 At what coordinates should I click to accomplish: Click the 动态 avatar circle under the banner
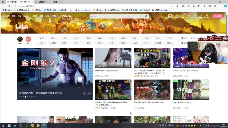(x=20, y=39)
